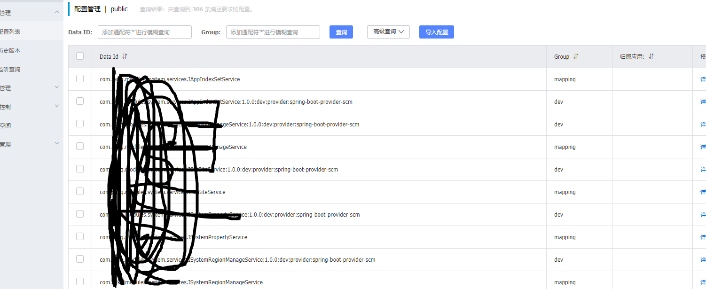The image size is (706, 289).
Task: Click the 配置管理 | public page title
Action: click(101, 9)
